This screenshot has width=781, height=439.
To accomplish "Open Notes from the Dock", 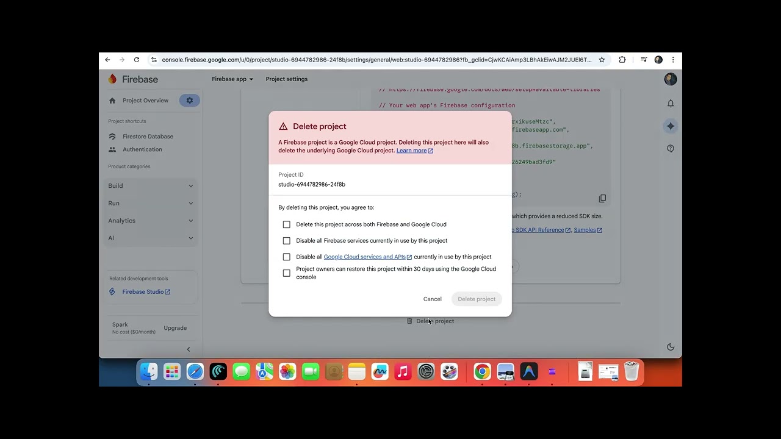I will 357,371.
